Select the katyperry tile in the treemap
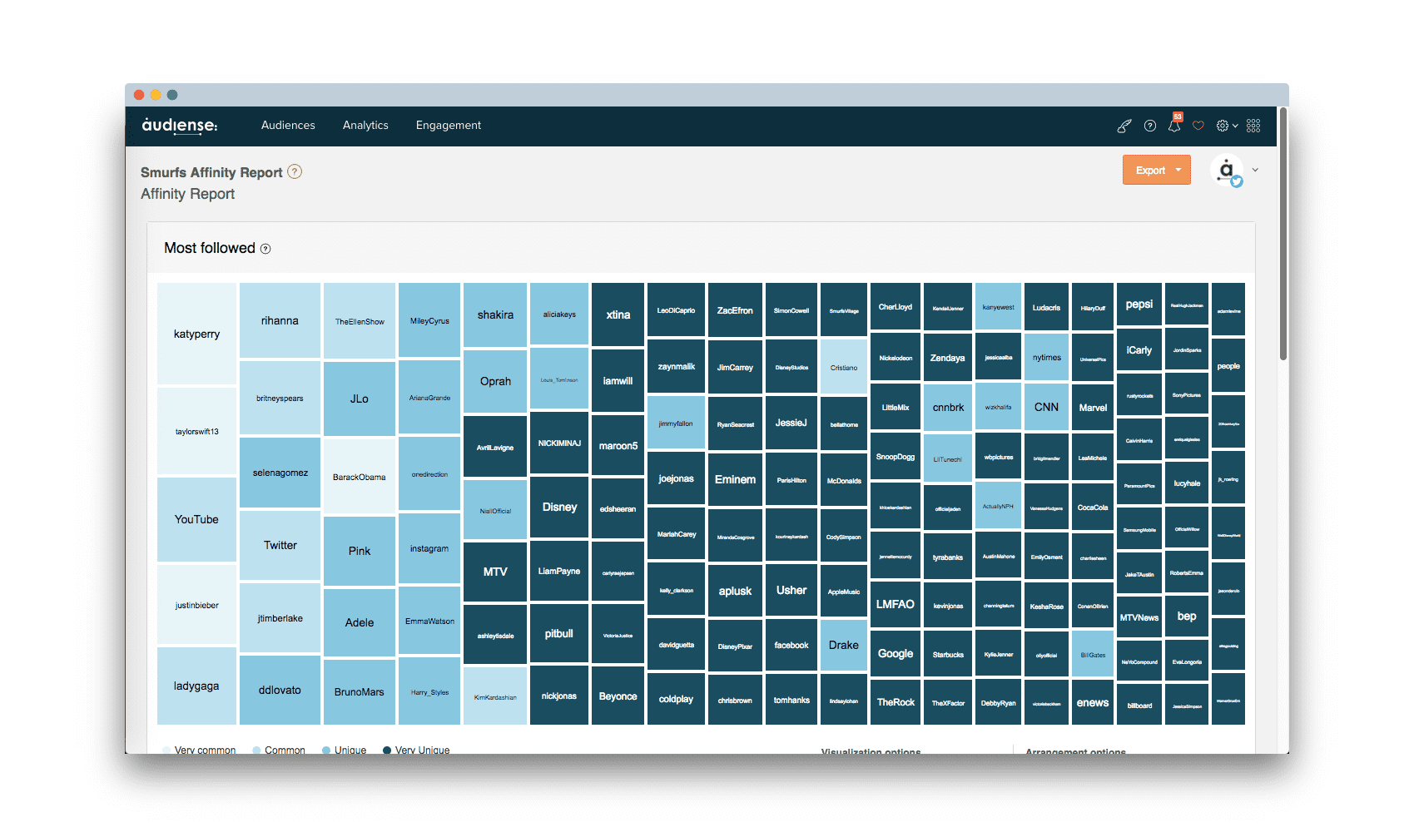Viewport: 1414px width, 837px height. tap(196, 334)
